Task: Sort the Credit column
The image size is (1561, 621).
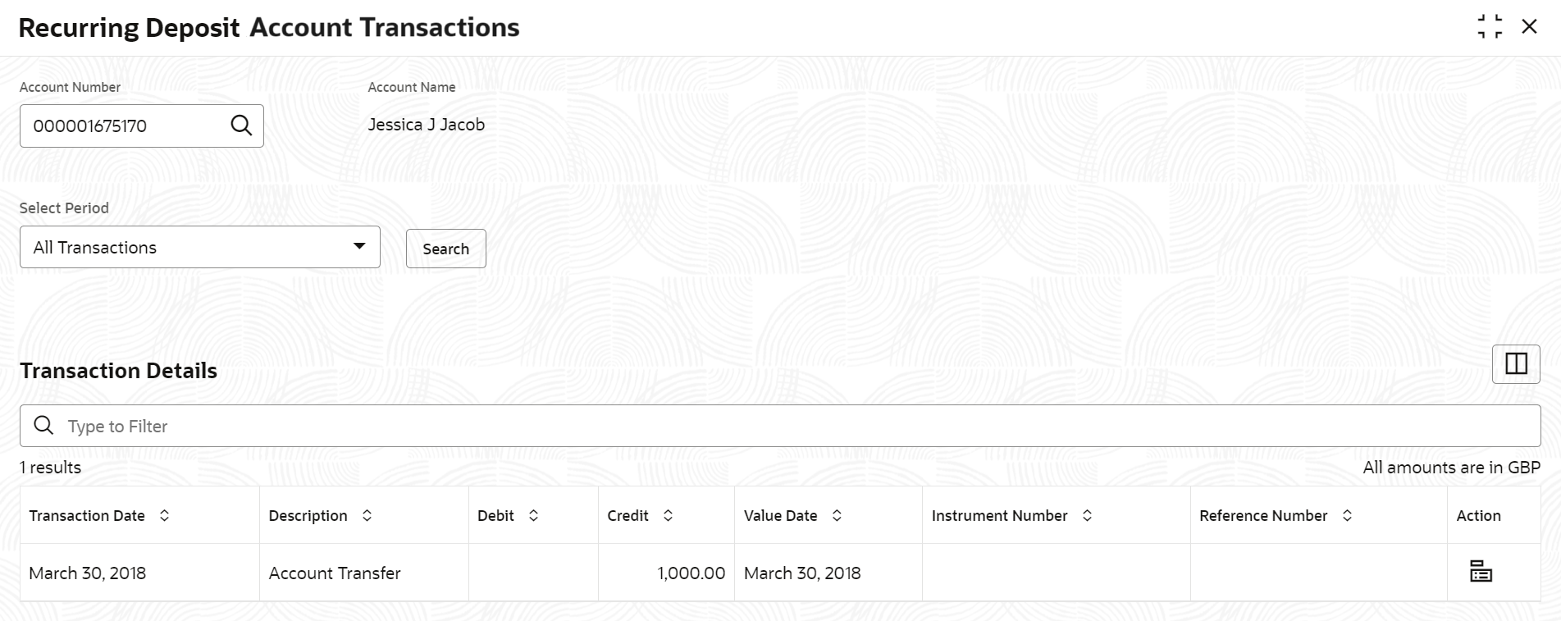Action: (668, 515)
